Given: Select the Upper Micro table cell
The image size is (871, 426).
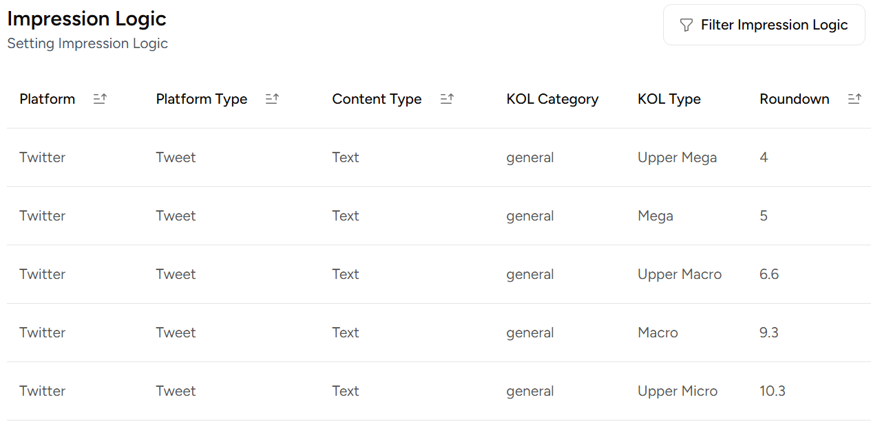Looking at the screenshot, I should (678, 391).
